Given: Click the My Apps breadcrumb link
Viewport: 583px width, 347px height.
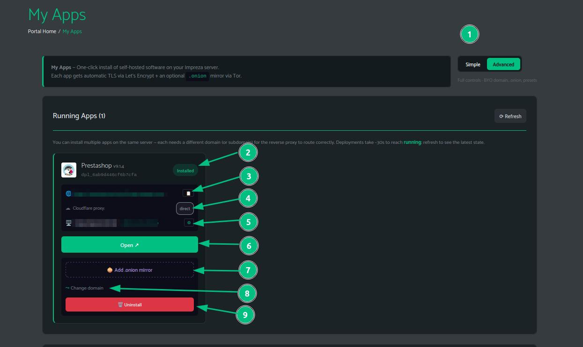Looking at the screenshot, I should 72,31.
